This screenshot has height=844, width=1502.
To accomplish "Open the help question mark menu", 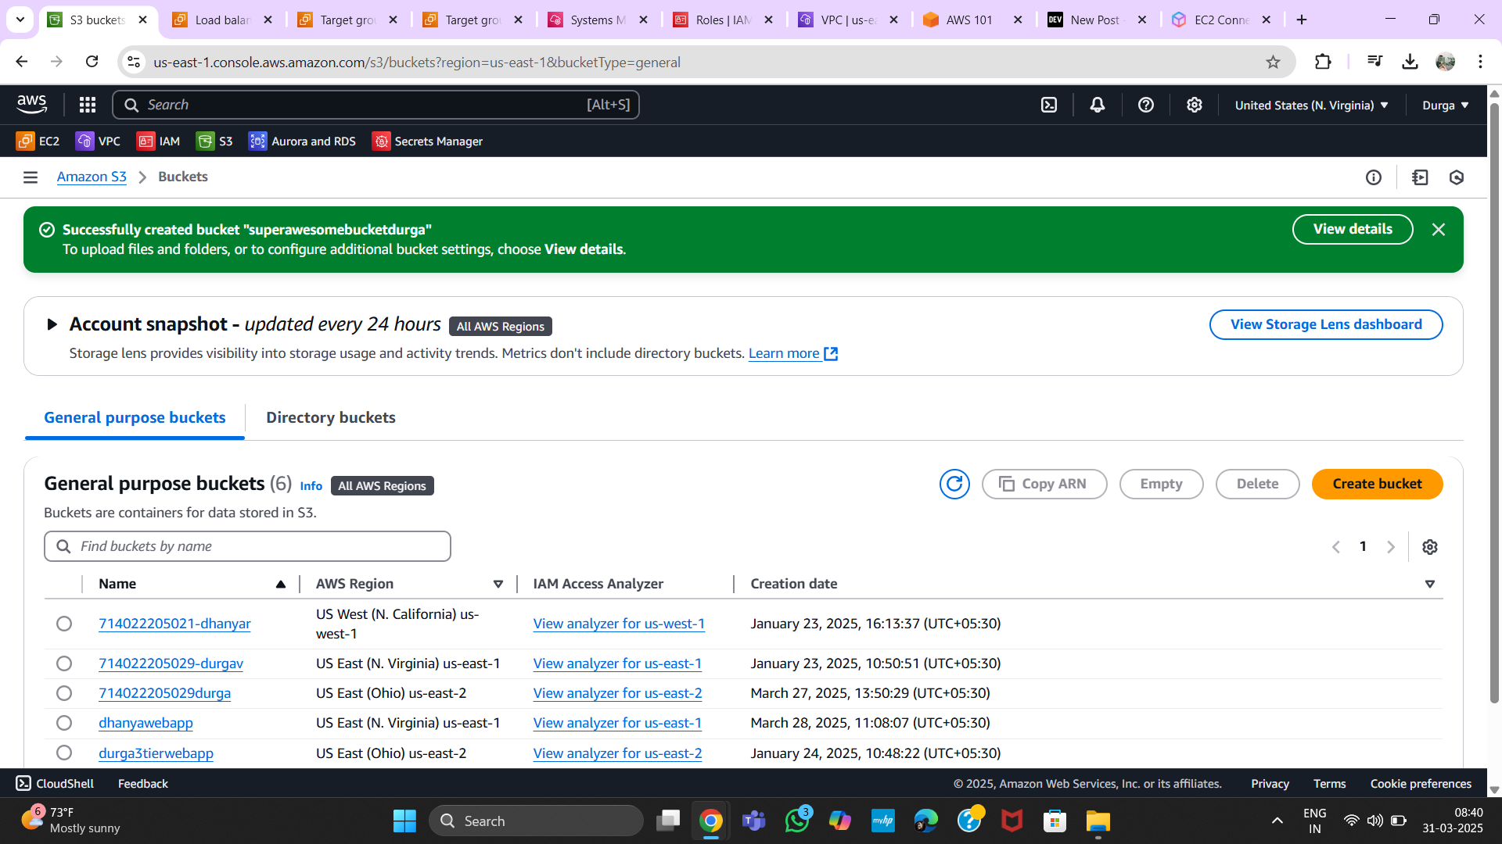I will click(1146, 105).
